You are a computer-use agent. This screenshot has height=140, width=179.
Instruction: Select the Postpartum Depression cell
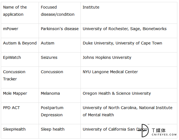point(60,113)
